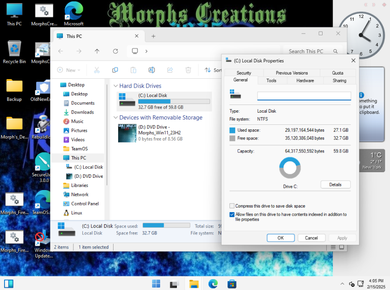390x290 pixels.
Task: Click Cancel in Local Disk Properties
Action: click(x=311, y=238)
